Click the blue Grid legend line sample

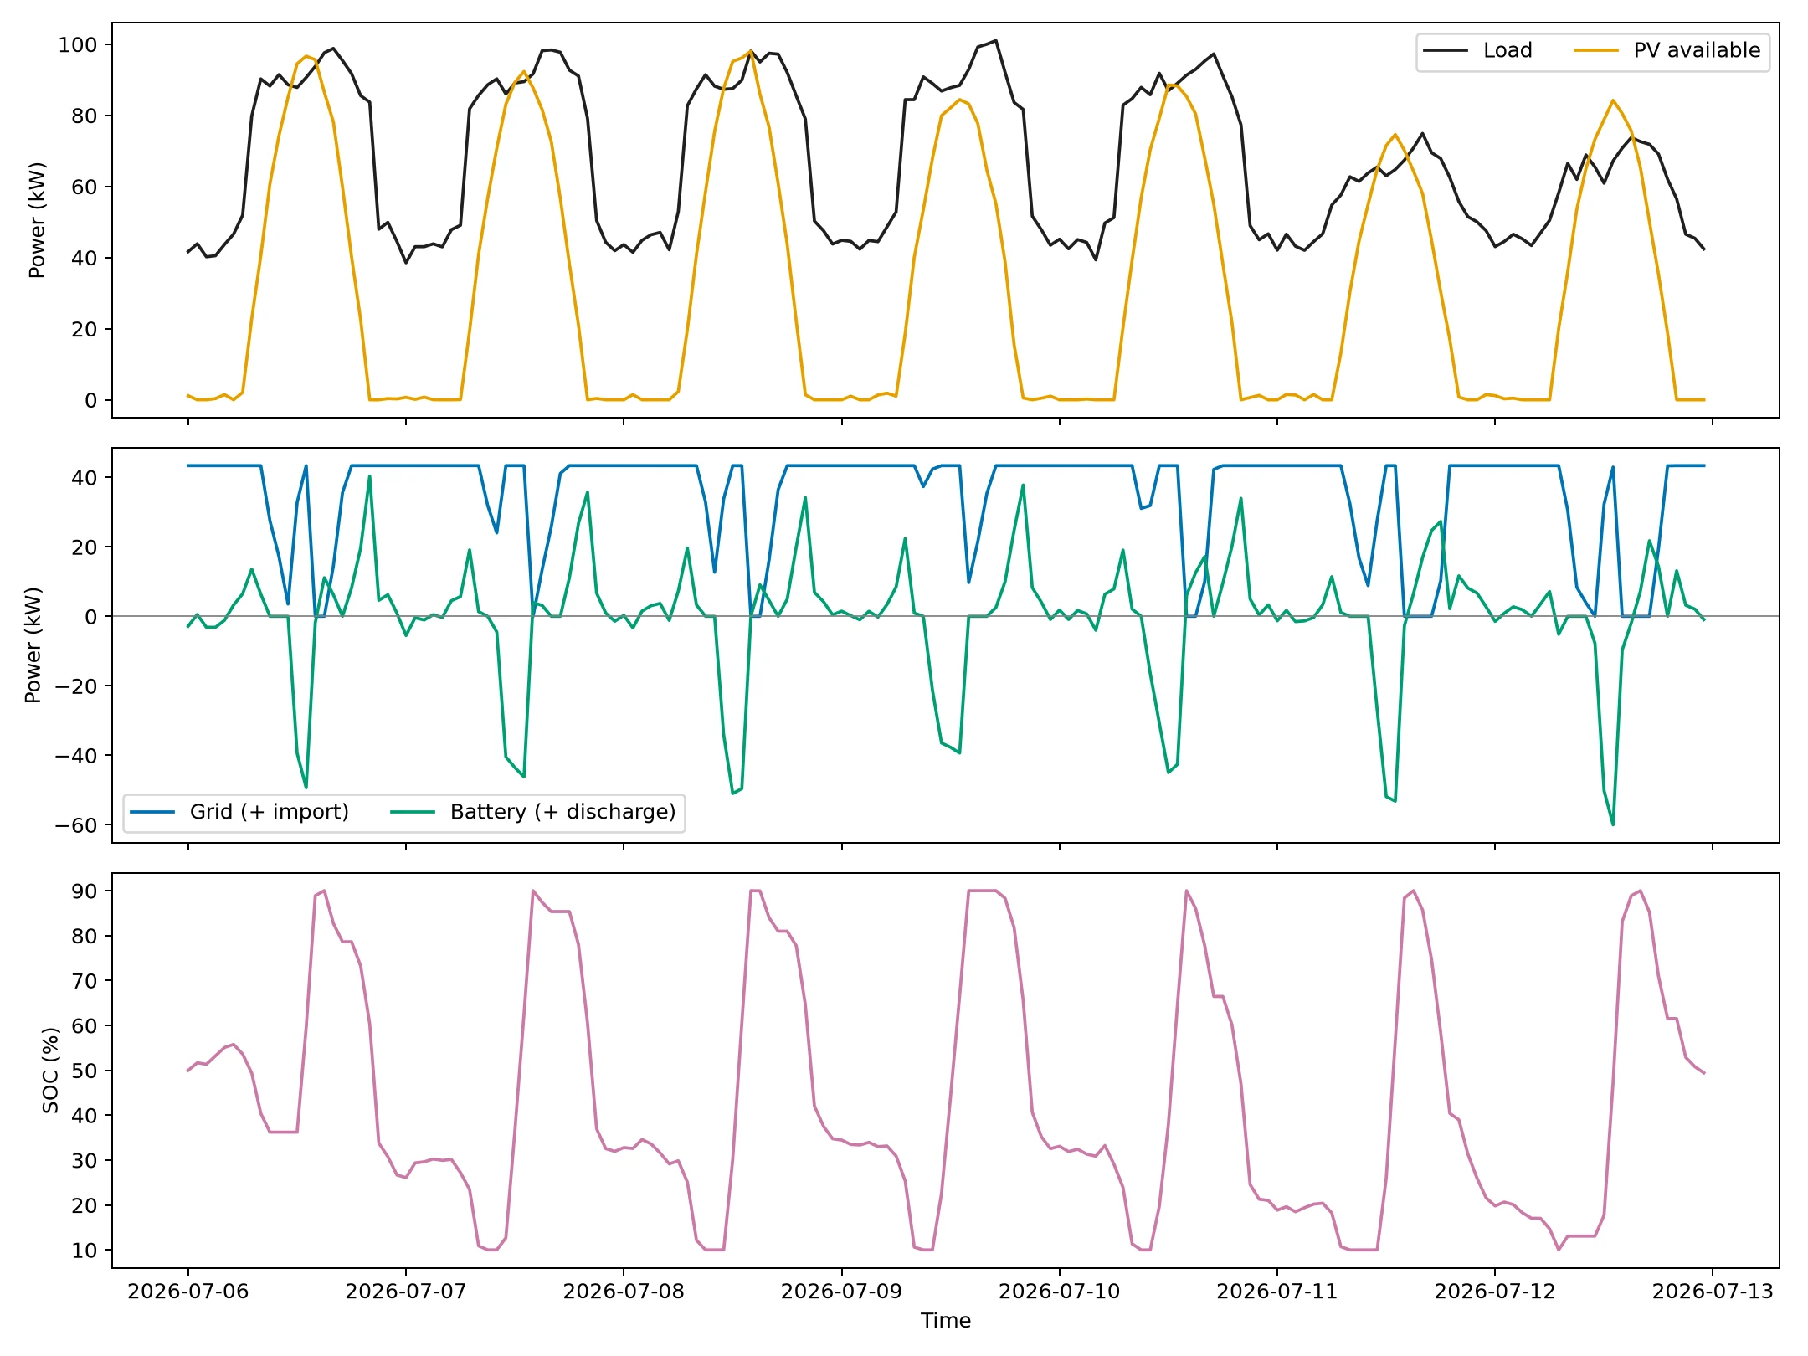pyautogui.click(x=152, y=813)
